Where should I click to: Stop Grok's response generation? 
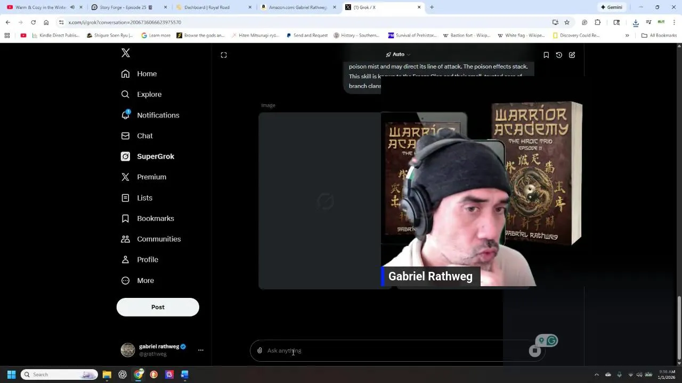(535, 351)
